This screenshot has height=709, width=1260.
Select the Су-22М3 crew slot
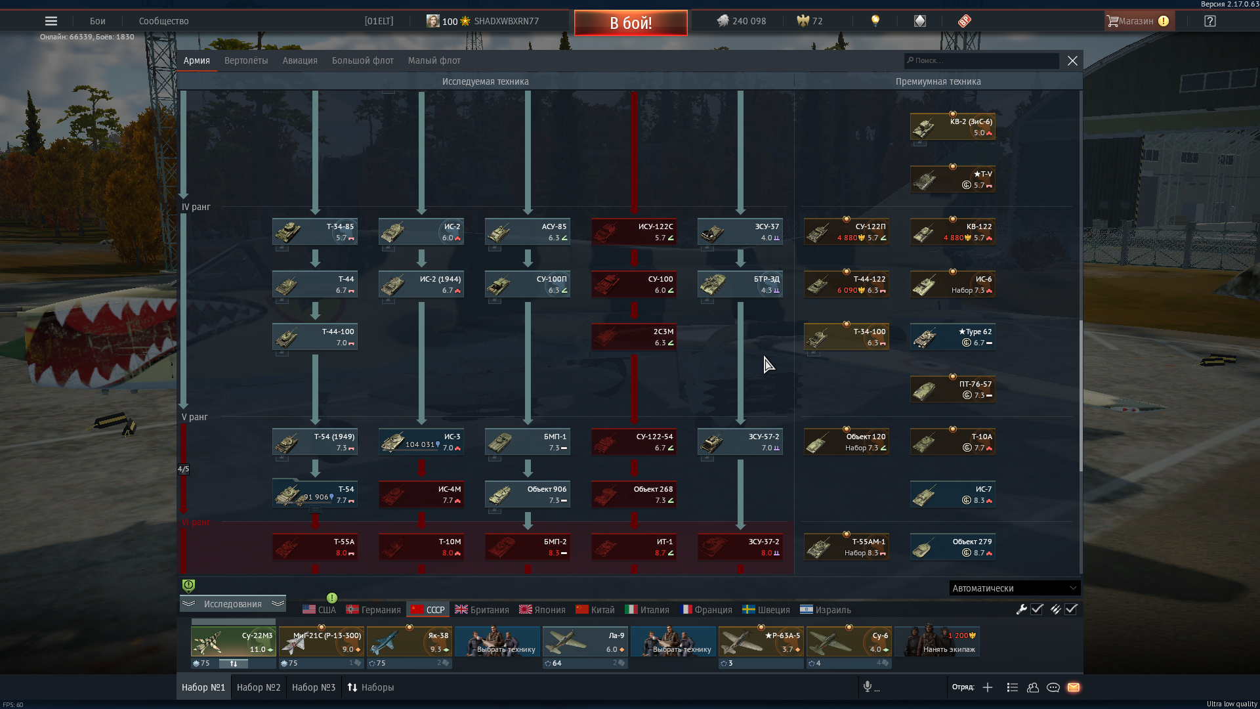click(234, 641)
